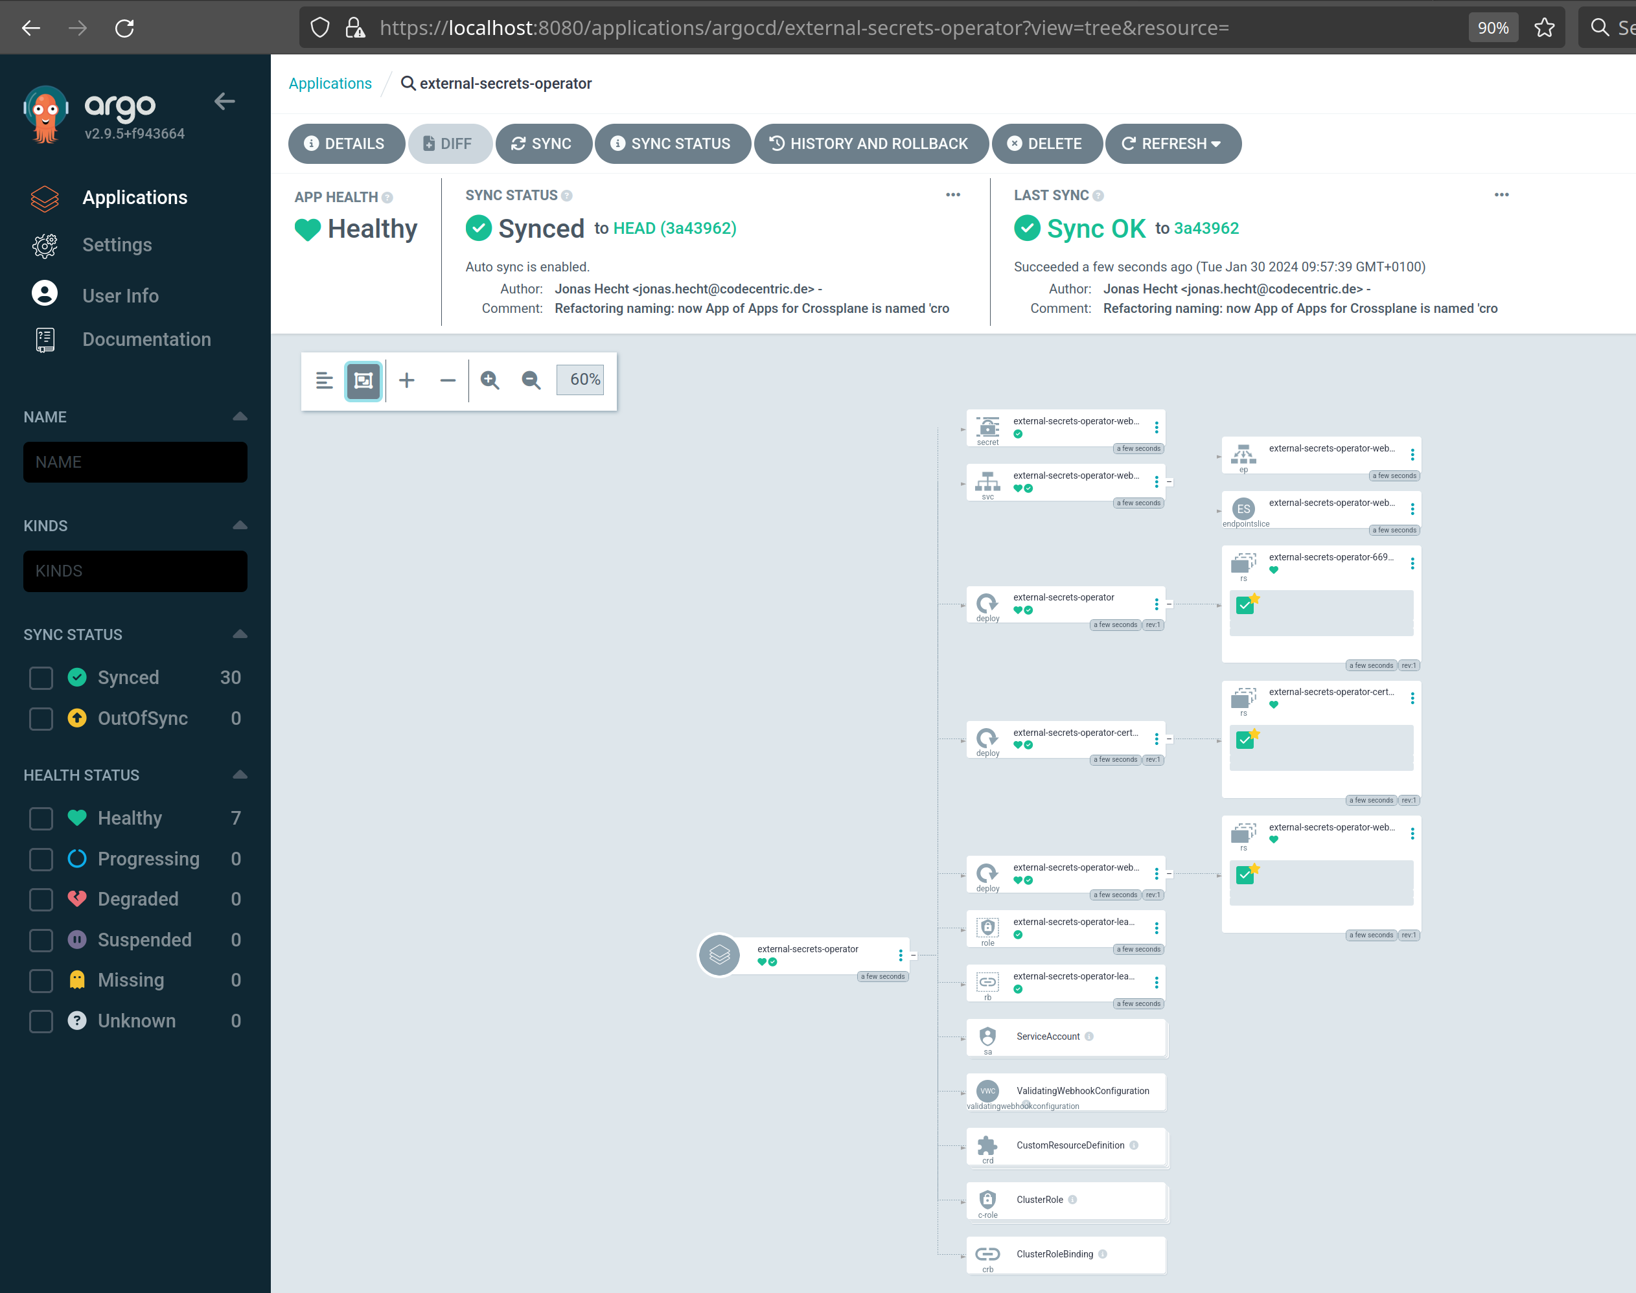The width and height of the screenshot is (1636, 1293).
Task: Click the NAME input field to filter
Action: pyautogui.click(x=133, y=462)
